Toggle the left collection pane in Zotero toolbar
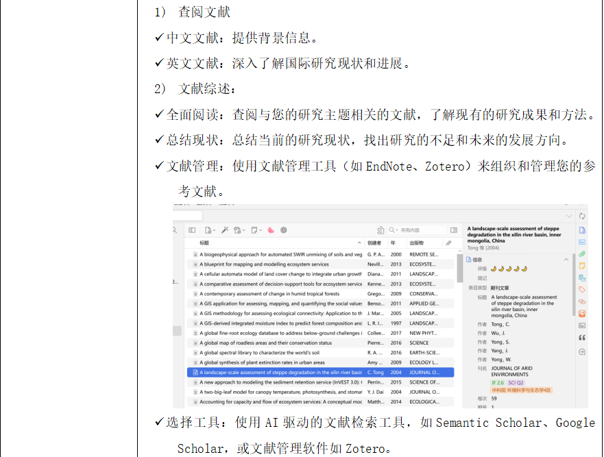This screenshot has width=604, height=457. tap(192, 230)
